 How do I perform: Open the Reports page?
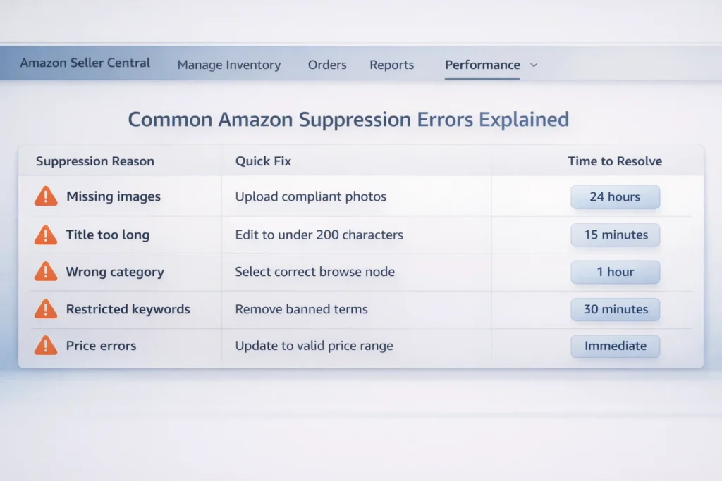coord(391,65)
